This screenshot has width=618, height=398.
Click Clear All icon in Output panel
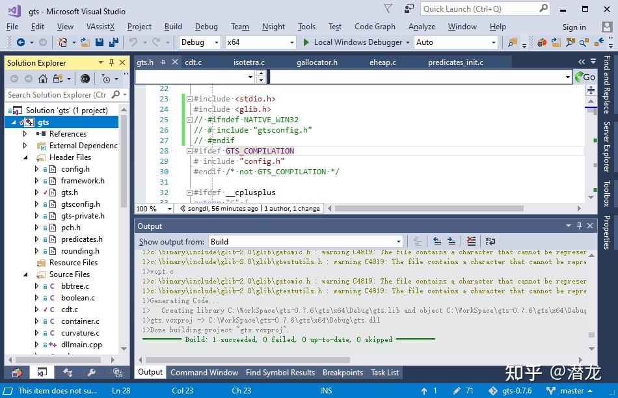(x=471, y=241)
